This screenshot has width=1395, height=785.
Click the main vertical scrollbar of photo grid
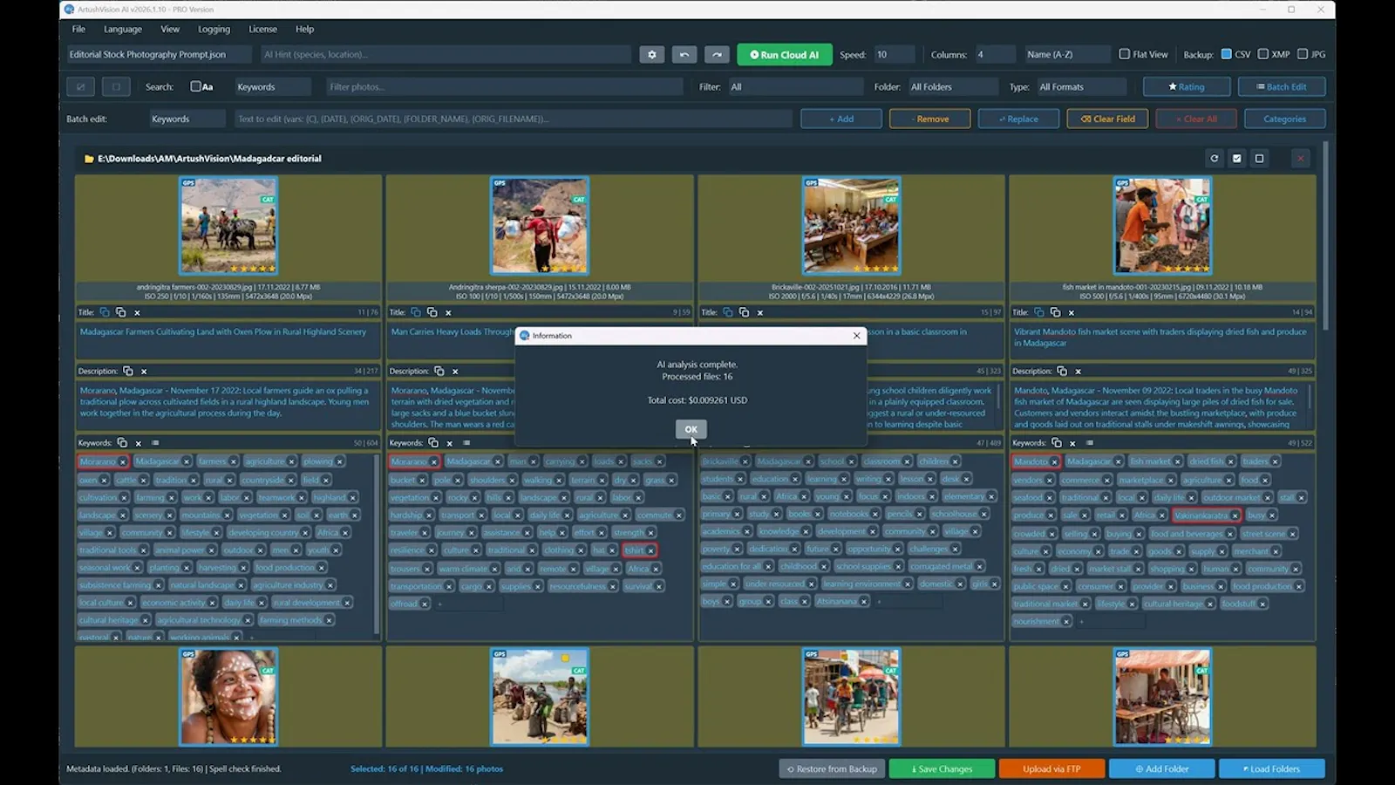(1325, 235)
